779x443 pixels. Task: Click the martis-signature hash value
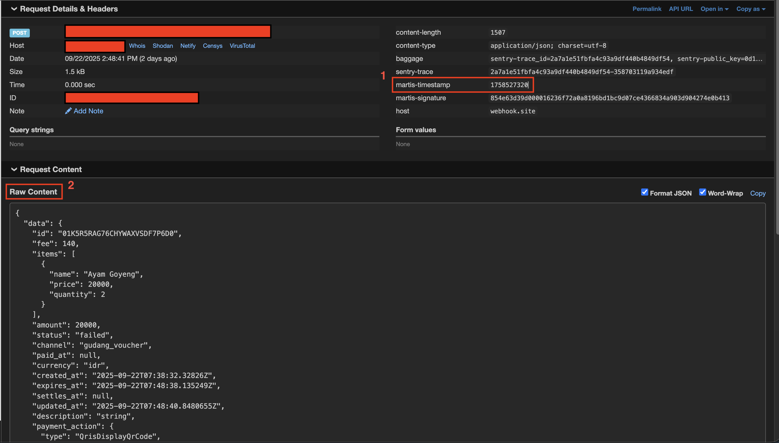point(609,98)
